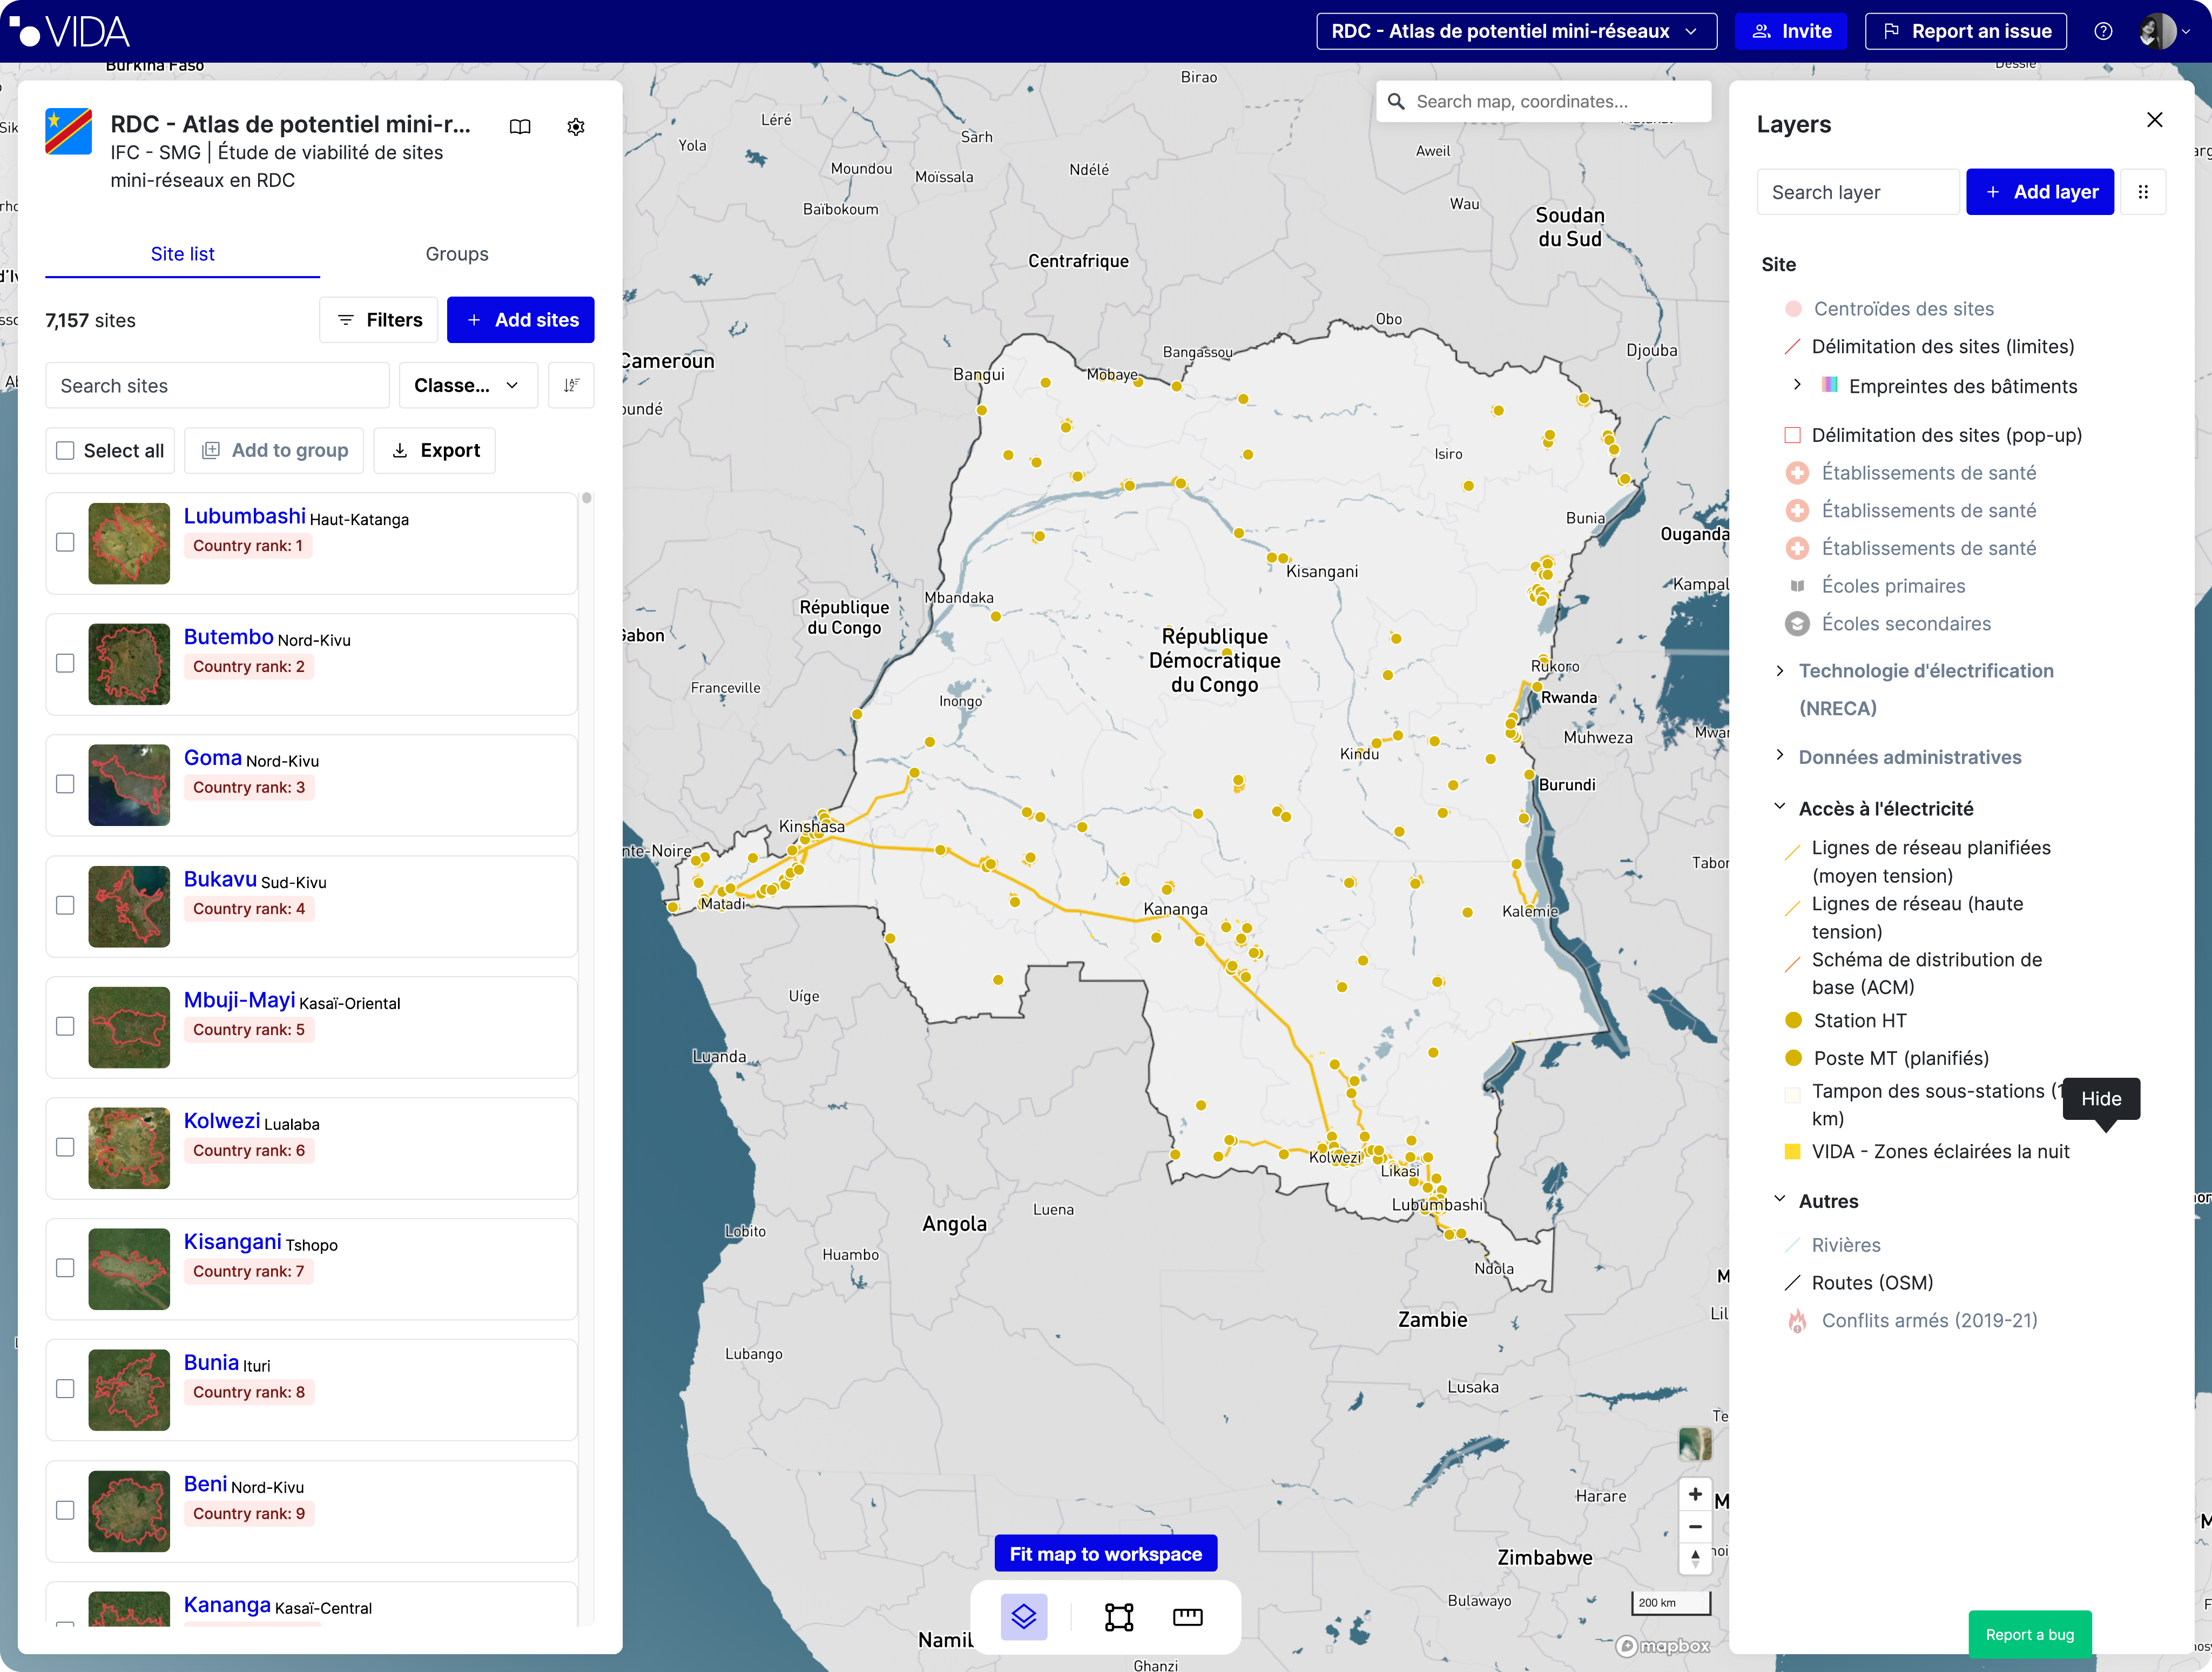Toggle the layers panel icon
Screen dimensions: 2212x1672
pyautogui.click(x=1023, y=1616)
